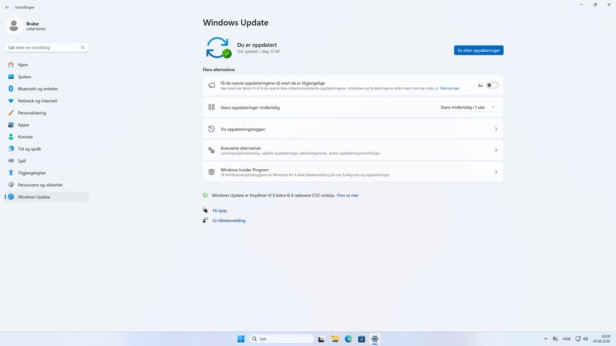Click the taskbar Søk search box
The image size is (616, 346).
pyautogui.click(x=281, y=339)
